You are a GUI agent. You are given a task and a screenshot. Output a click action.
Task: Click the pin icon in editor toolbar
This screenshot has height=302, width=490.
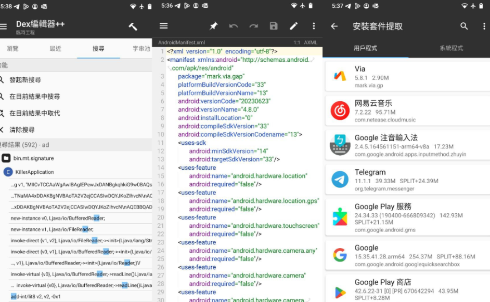pyautogui.click(x=213, y=26)
